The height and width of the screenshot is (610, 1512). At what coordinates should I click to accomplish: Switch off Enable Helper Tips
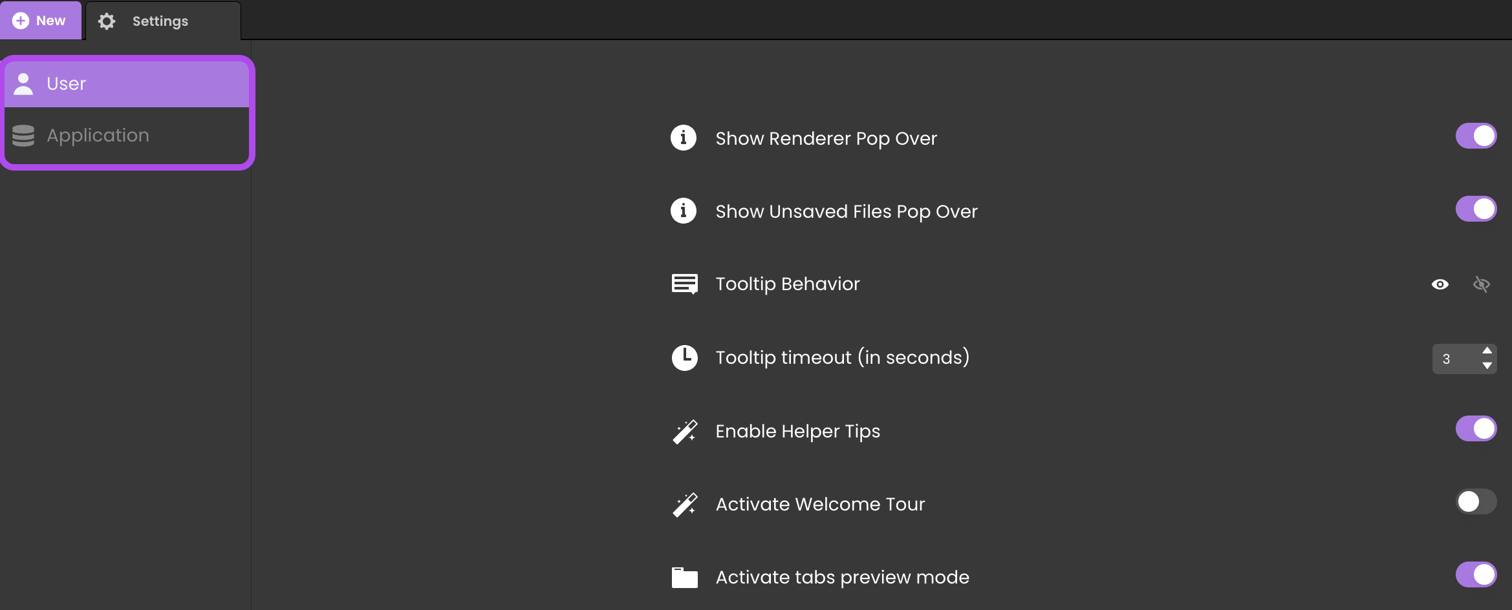[1476, 428]
